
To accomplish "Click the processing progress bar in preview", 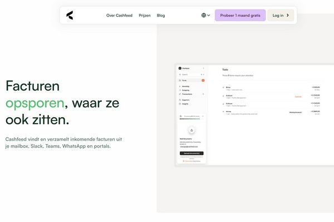I will [x=190, y=119].
